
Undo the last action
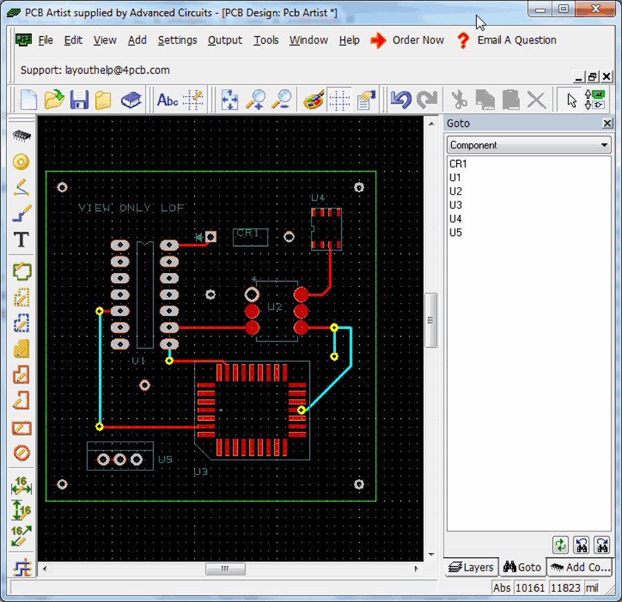point(401,100)
